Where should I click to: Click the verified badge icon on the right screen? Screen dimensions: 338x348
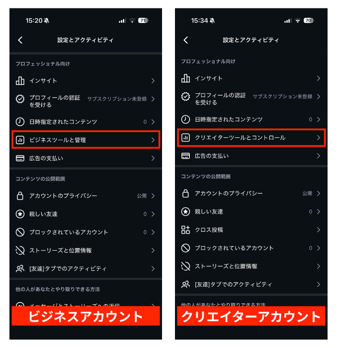click(185, 96)
